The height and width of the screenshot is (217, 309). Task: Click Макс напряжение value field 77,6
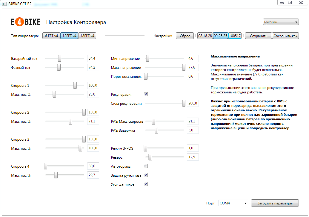(x=193, y=67)
